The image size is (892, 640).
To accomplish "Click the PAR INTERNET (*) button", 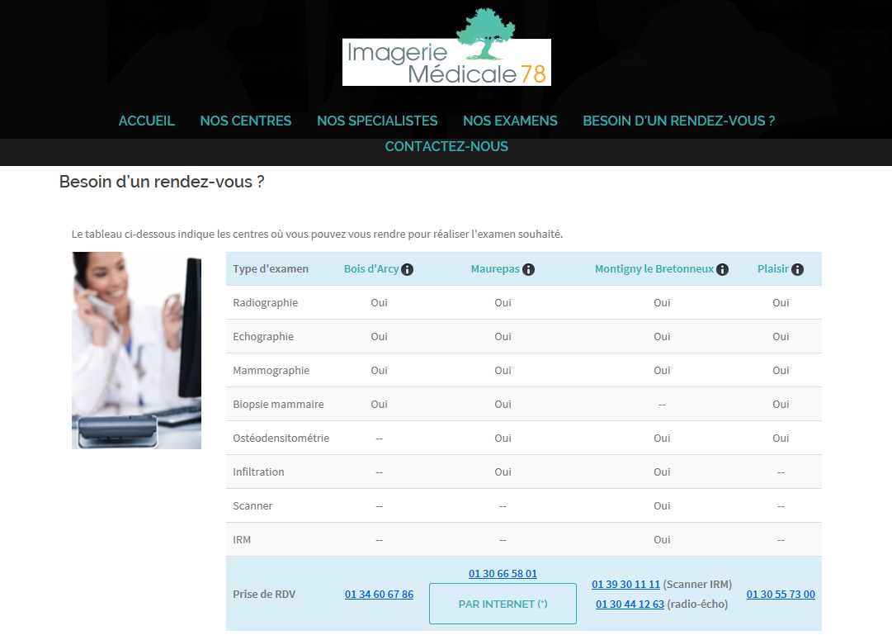I will pos(503,604).
